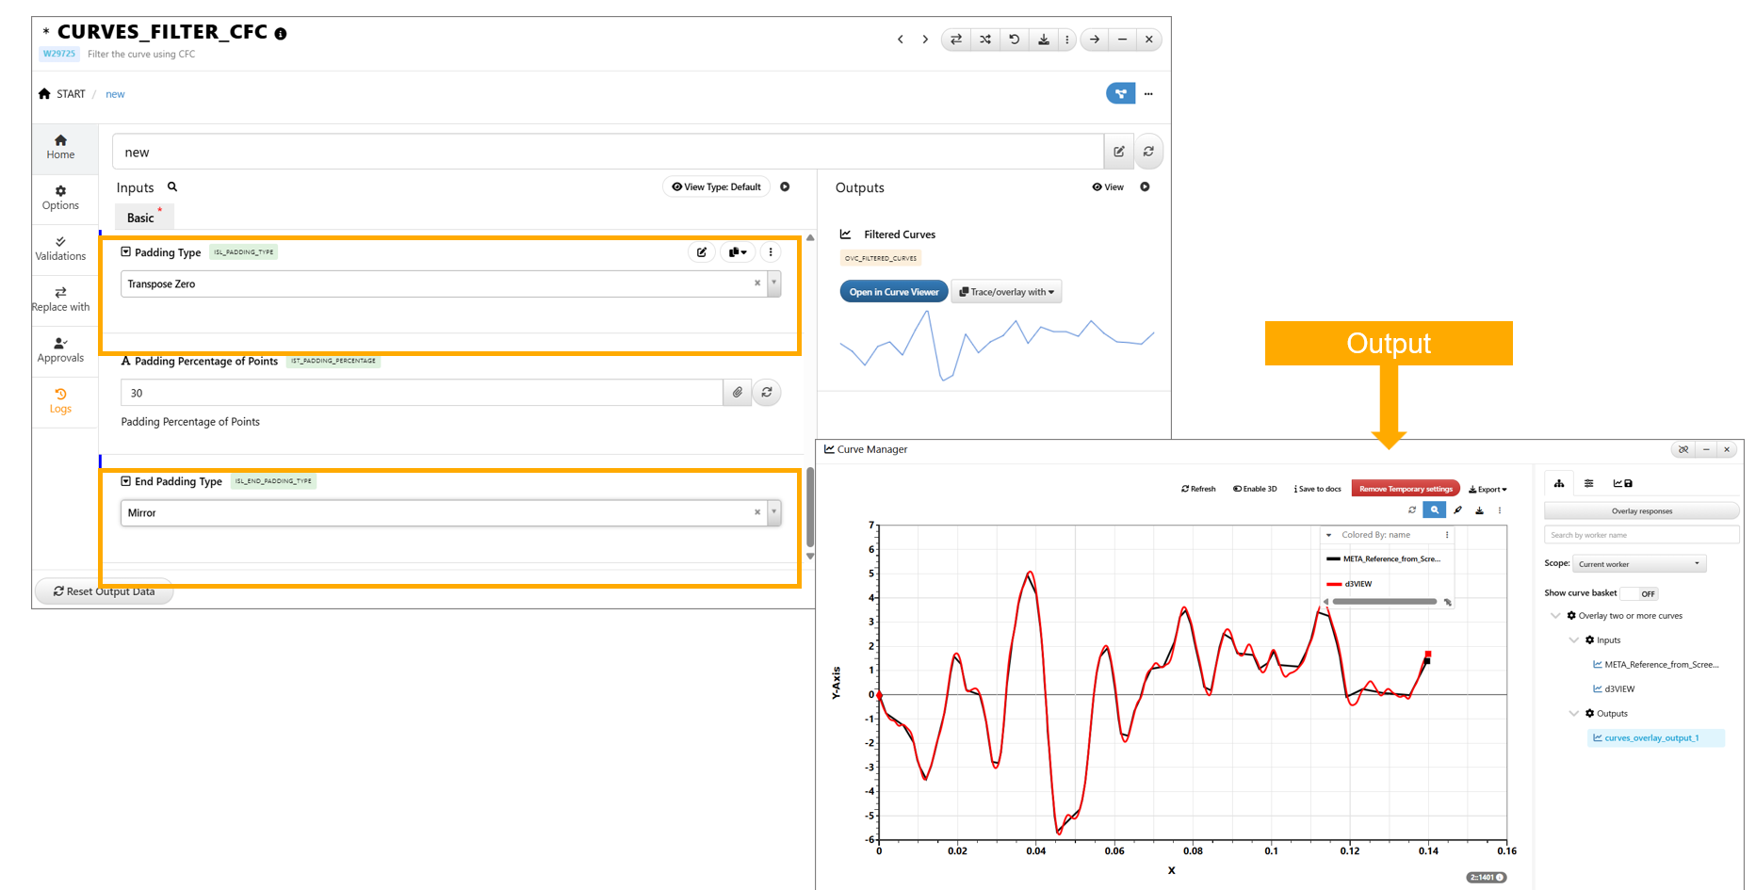
Task: Select the Basic inputs tab
Action: click(x=140, y=218)
